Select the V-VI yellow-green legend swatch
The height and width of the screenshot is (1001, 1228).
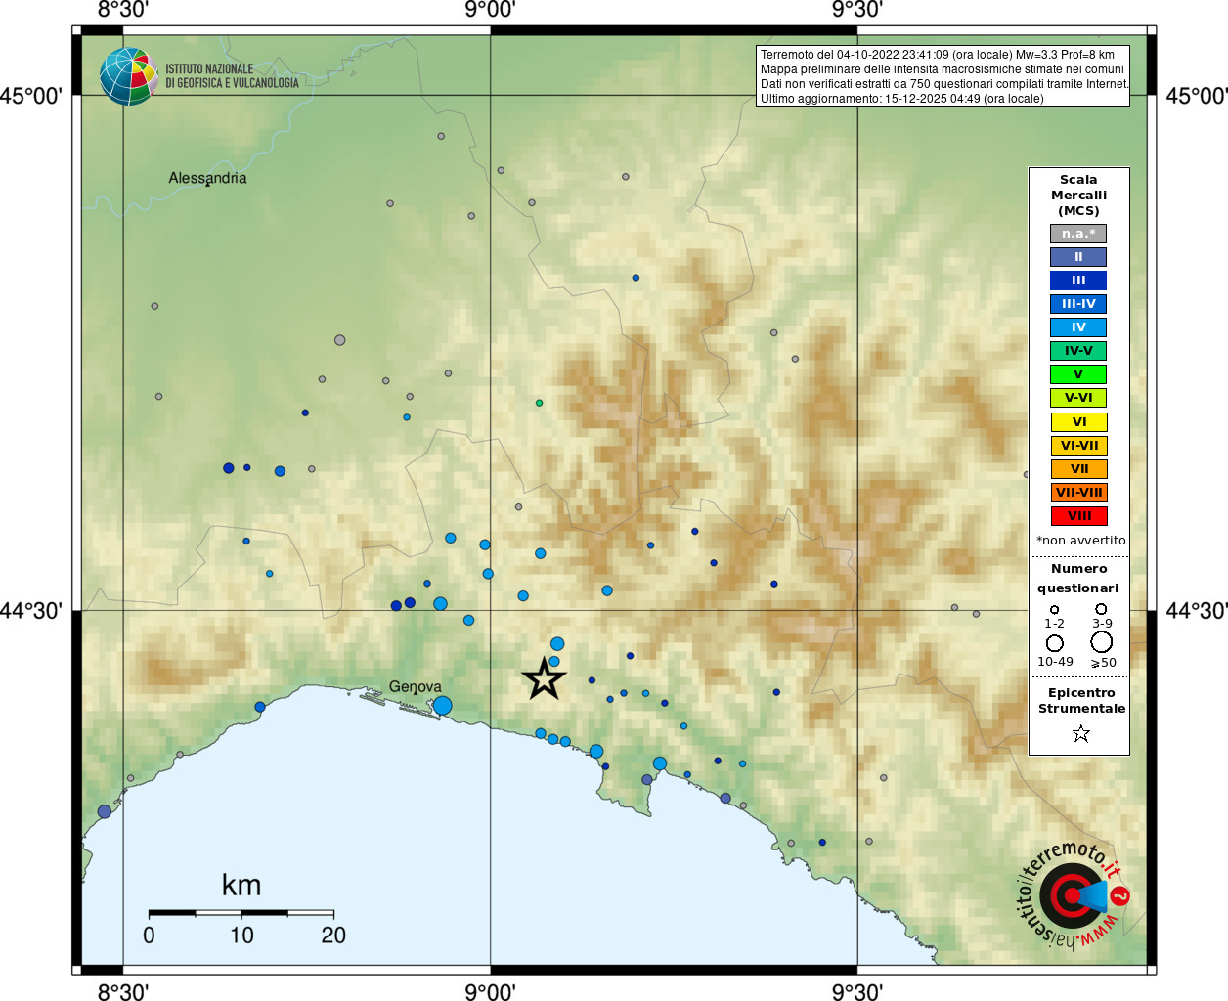click(1078, 398)
